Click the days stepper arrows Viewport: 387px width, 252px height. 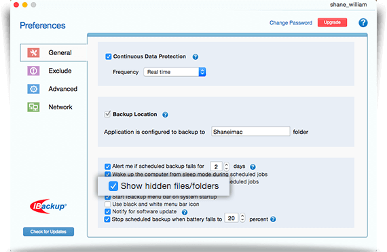point(226,166)
